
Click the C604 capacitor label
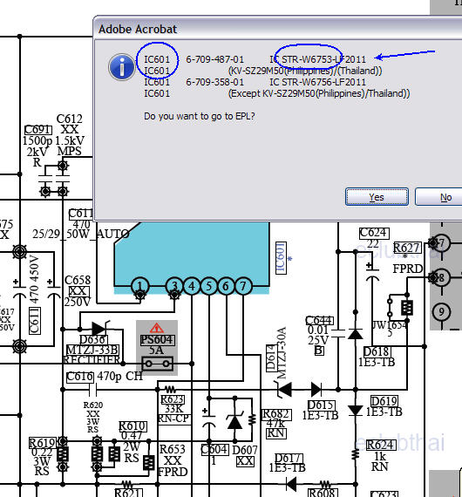click(214, 449)
